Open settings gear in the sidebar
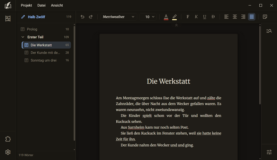This screenshot has height=160, width=277. click(x=8, y=152)
